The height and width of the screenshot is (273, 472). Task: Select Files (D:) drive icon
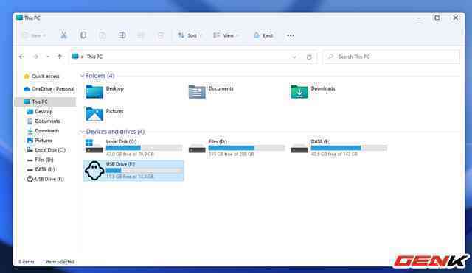tap(197, 148)
